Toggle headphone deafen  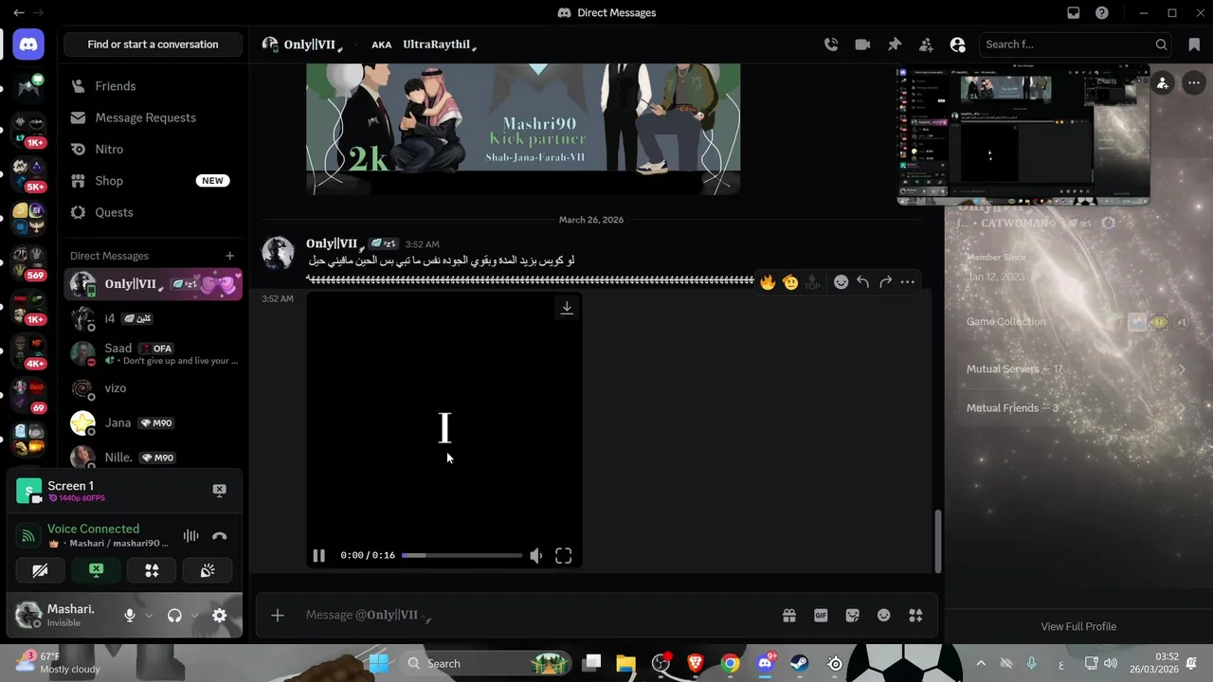(x=174, y=616)
